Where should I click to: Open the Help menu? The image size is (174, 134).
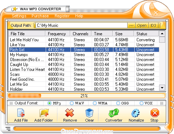coord(79,16)
